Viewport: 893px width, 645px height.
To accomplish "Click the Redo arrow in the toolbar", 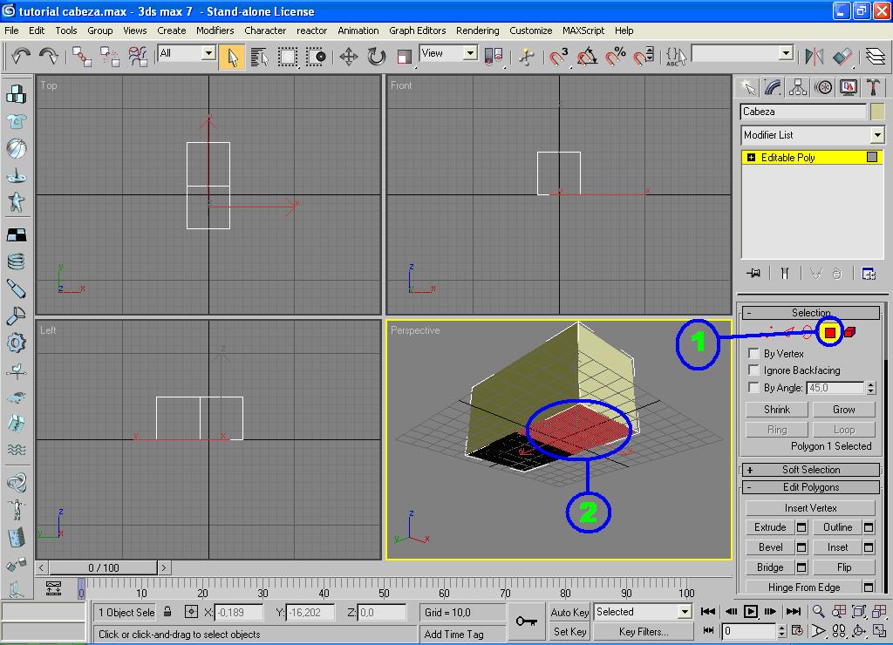I will pos(49,56).
